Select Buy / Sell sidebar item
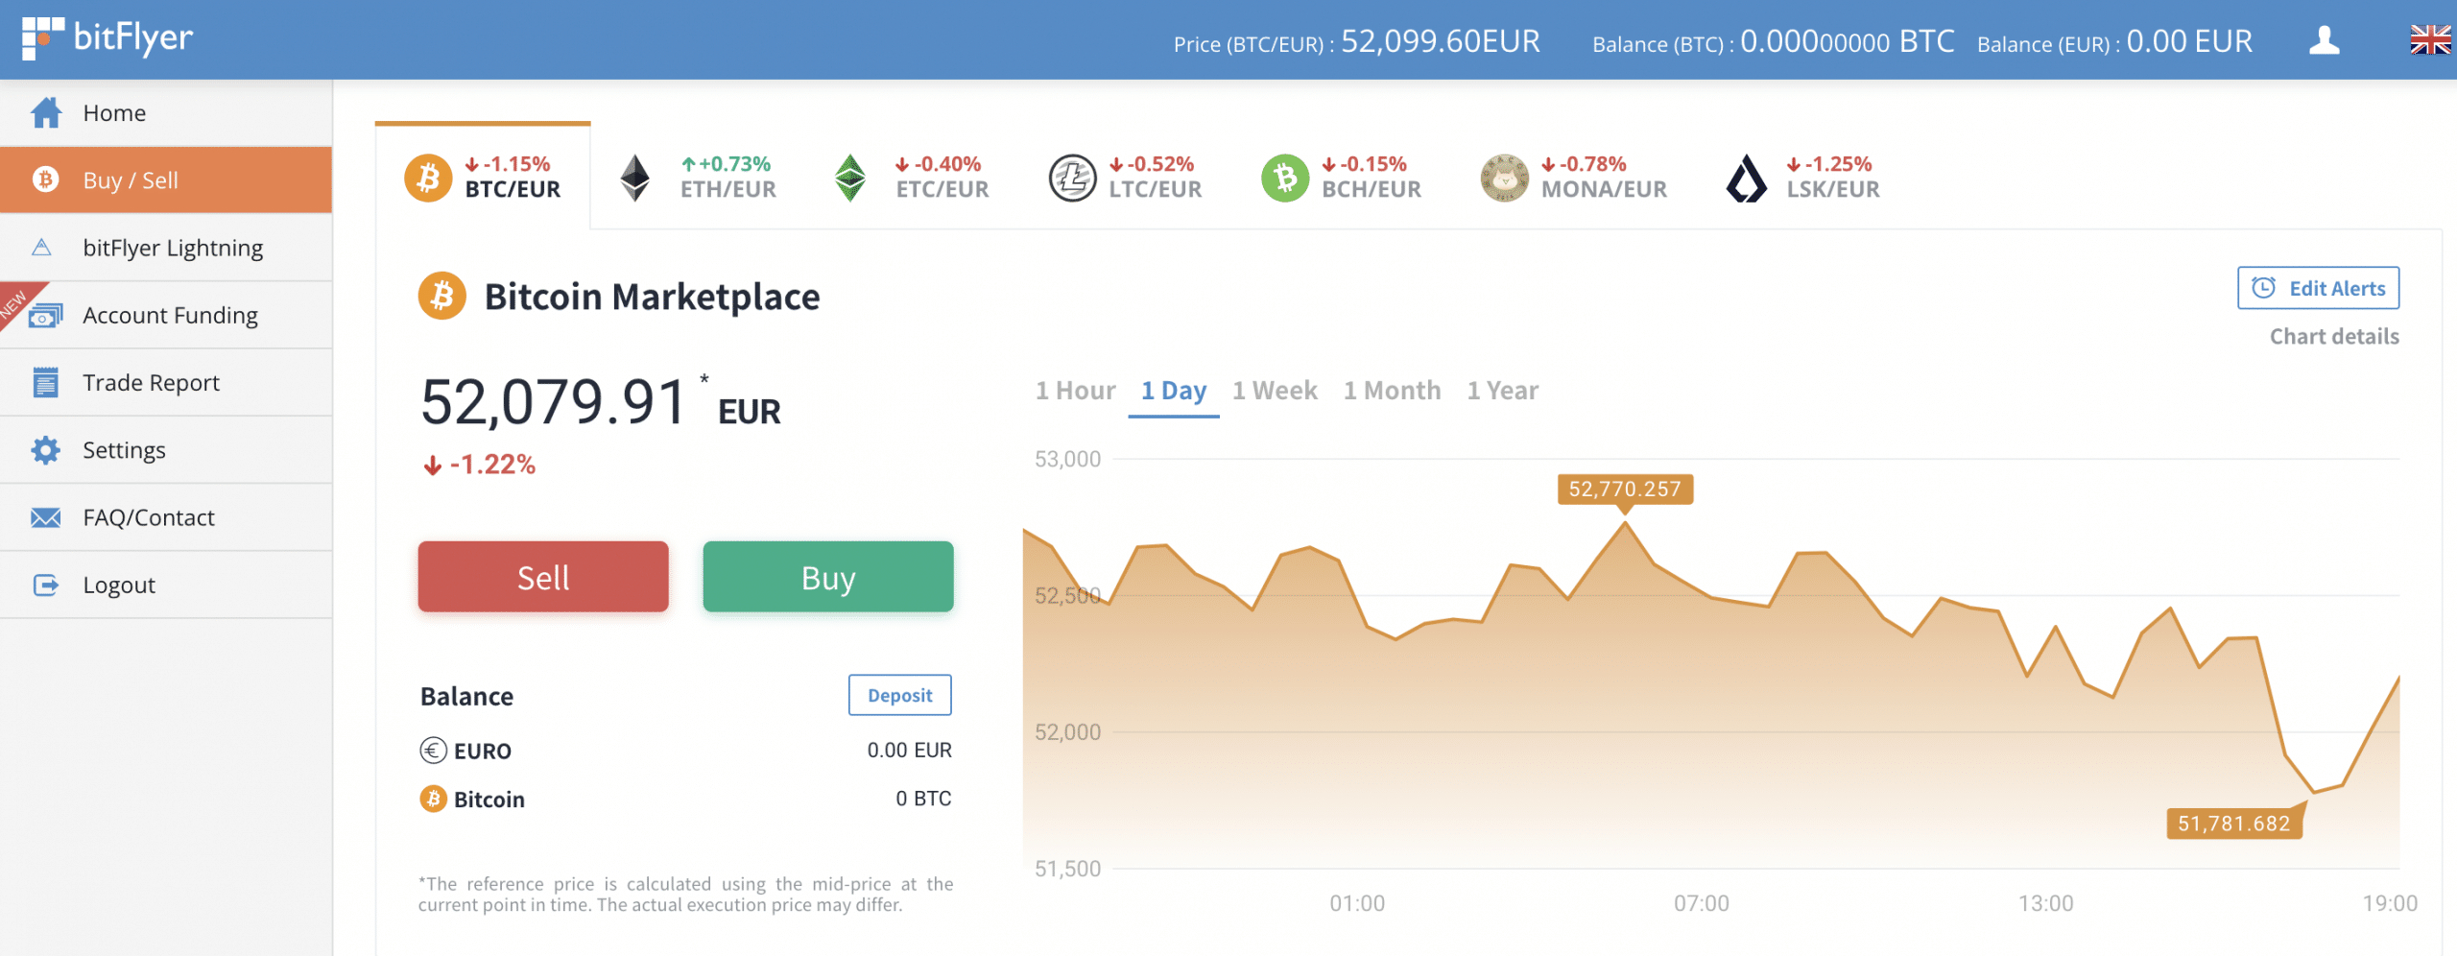This screenshot has height=956, width=2457. [x=166, y=179]
